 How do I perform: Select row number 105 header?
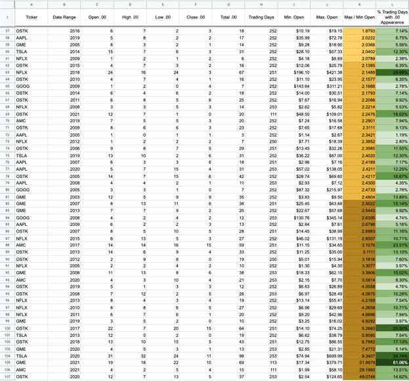(x=7, y=363)
